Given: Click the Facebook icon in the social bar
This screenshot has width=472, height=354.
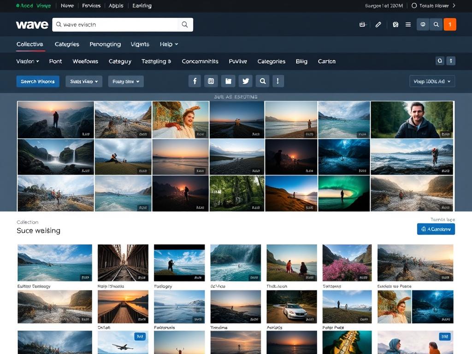Looking at the screenshot, I should tap(195, 81).
